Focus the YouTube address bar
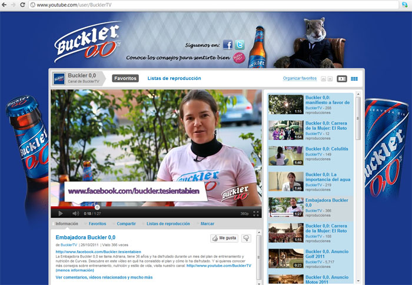The image size is (412, 285). pyautogui.click(x=213, y=5)
